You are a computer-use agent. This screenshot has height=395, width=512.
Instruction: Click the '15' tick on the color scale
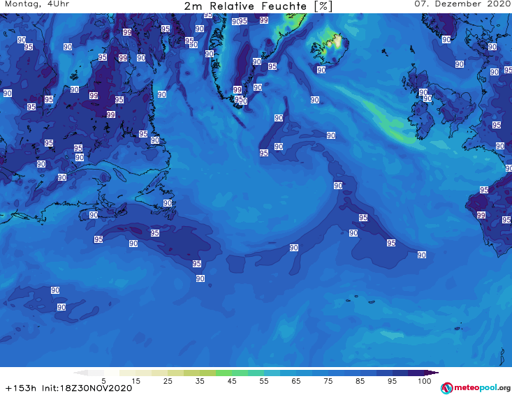(x=136, y=381)
